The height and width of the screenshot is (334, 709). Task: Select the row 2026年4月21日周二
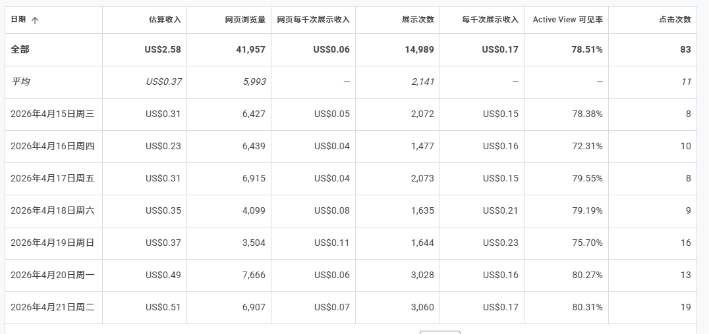(x=53, y=307)
